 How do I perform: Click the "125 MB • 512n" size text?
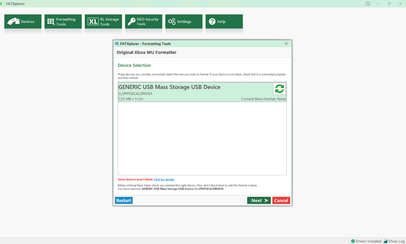coord(131,99)
